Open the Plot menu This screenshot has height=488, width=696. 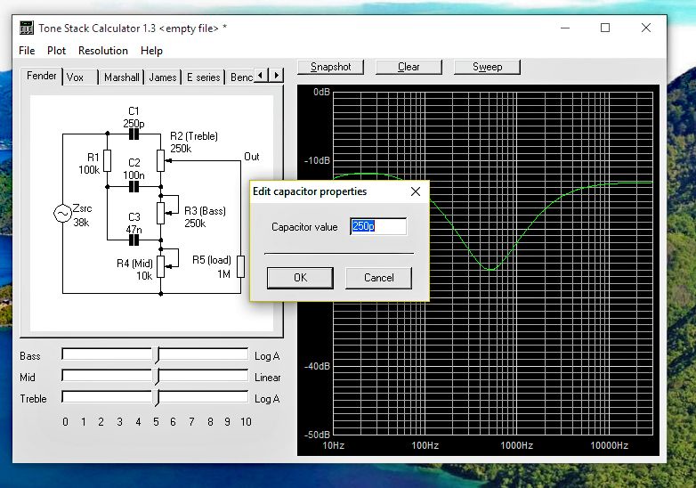click(57, 51)
